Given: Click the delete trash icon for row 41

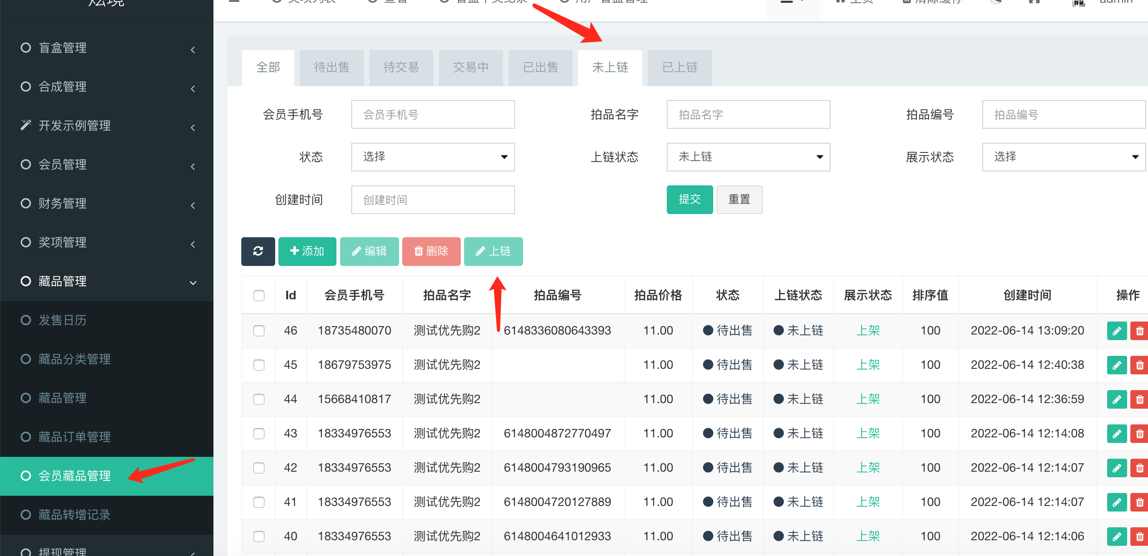Looking at the screenshot, I should coord(1139,502).
